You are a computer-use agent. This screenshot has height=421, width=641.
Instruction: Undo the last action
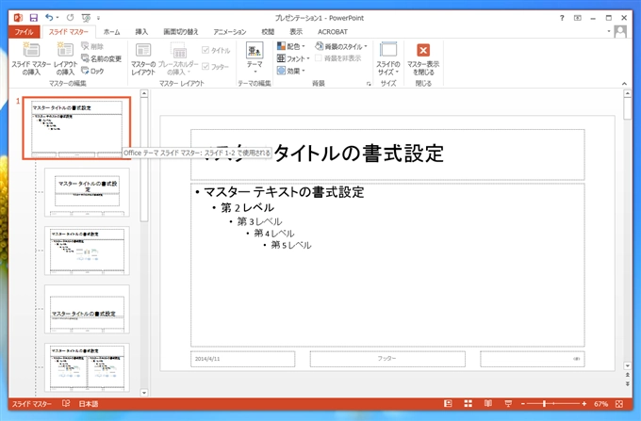pyautogui.click(x=49, y=18)
